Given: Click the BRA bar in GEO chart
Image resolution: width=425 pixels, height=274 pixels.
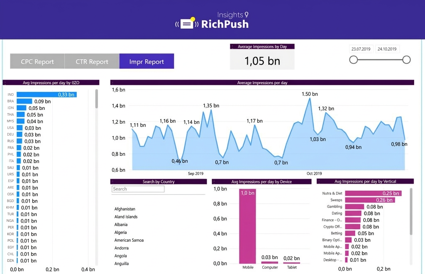Looking at the screenshot, I should tap(24, 101).
